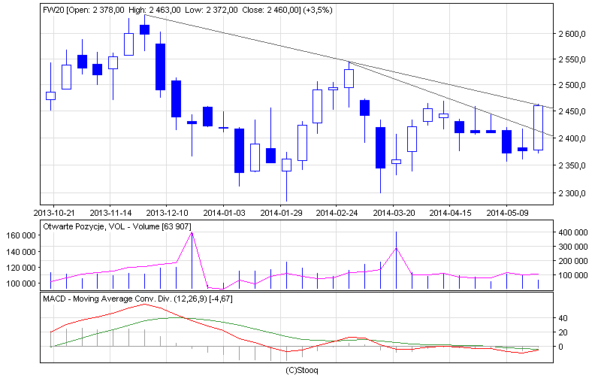Click the last white candle touching the trendline
Image resolution: width=601 pixels, height=376 pixels.
pyautogui.click(x=538, y=128)
